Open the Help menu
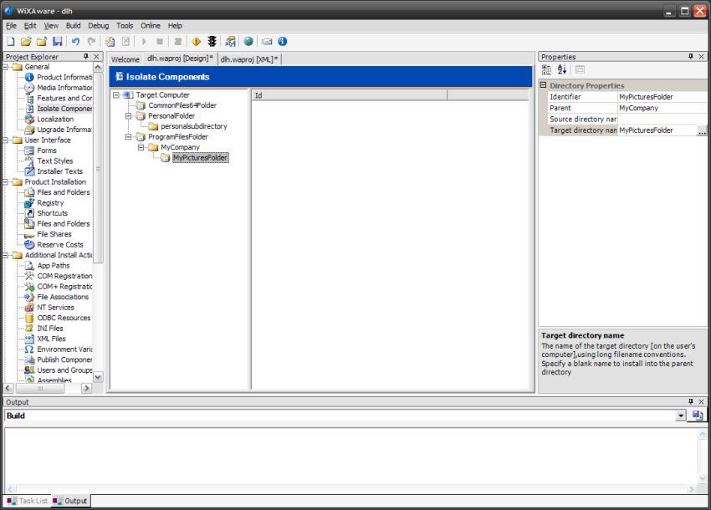Image resolution: width=711 pixels, height=510 pixels. click(x=175, y=26)
